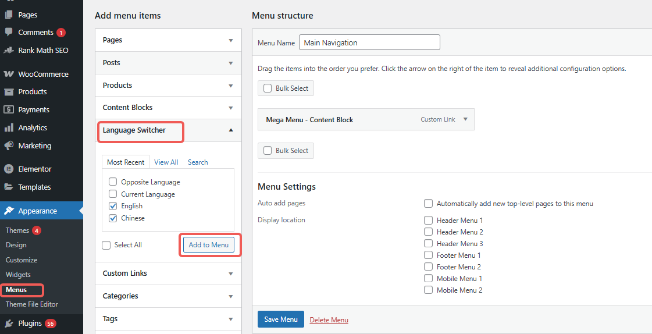Open Analytics via its bar-chart icon
The height and width of the screenshot is (334, 652).
tap(9, 128)
